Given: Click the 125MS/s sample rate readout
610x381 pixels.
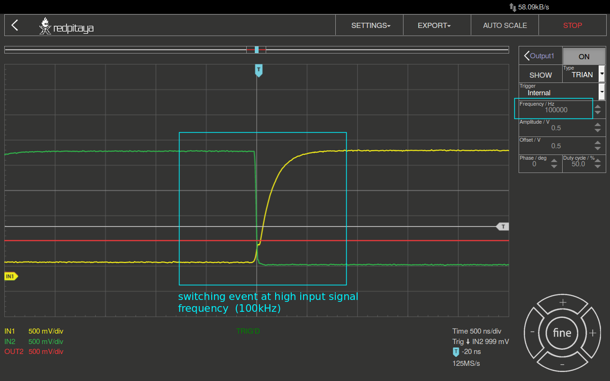Looking at the screenshot, I should pyautogui.click(x=466, y=363).
